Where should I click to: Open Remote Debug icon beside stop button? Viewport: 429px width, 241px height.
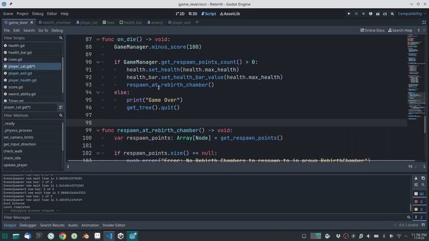coord(371,13)
